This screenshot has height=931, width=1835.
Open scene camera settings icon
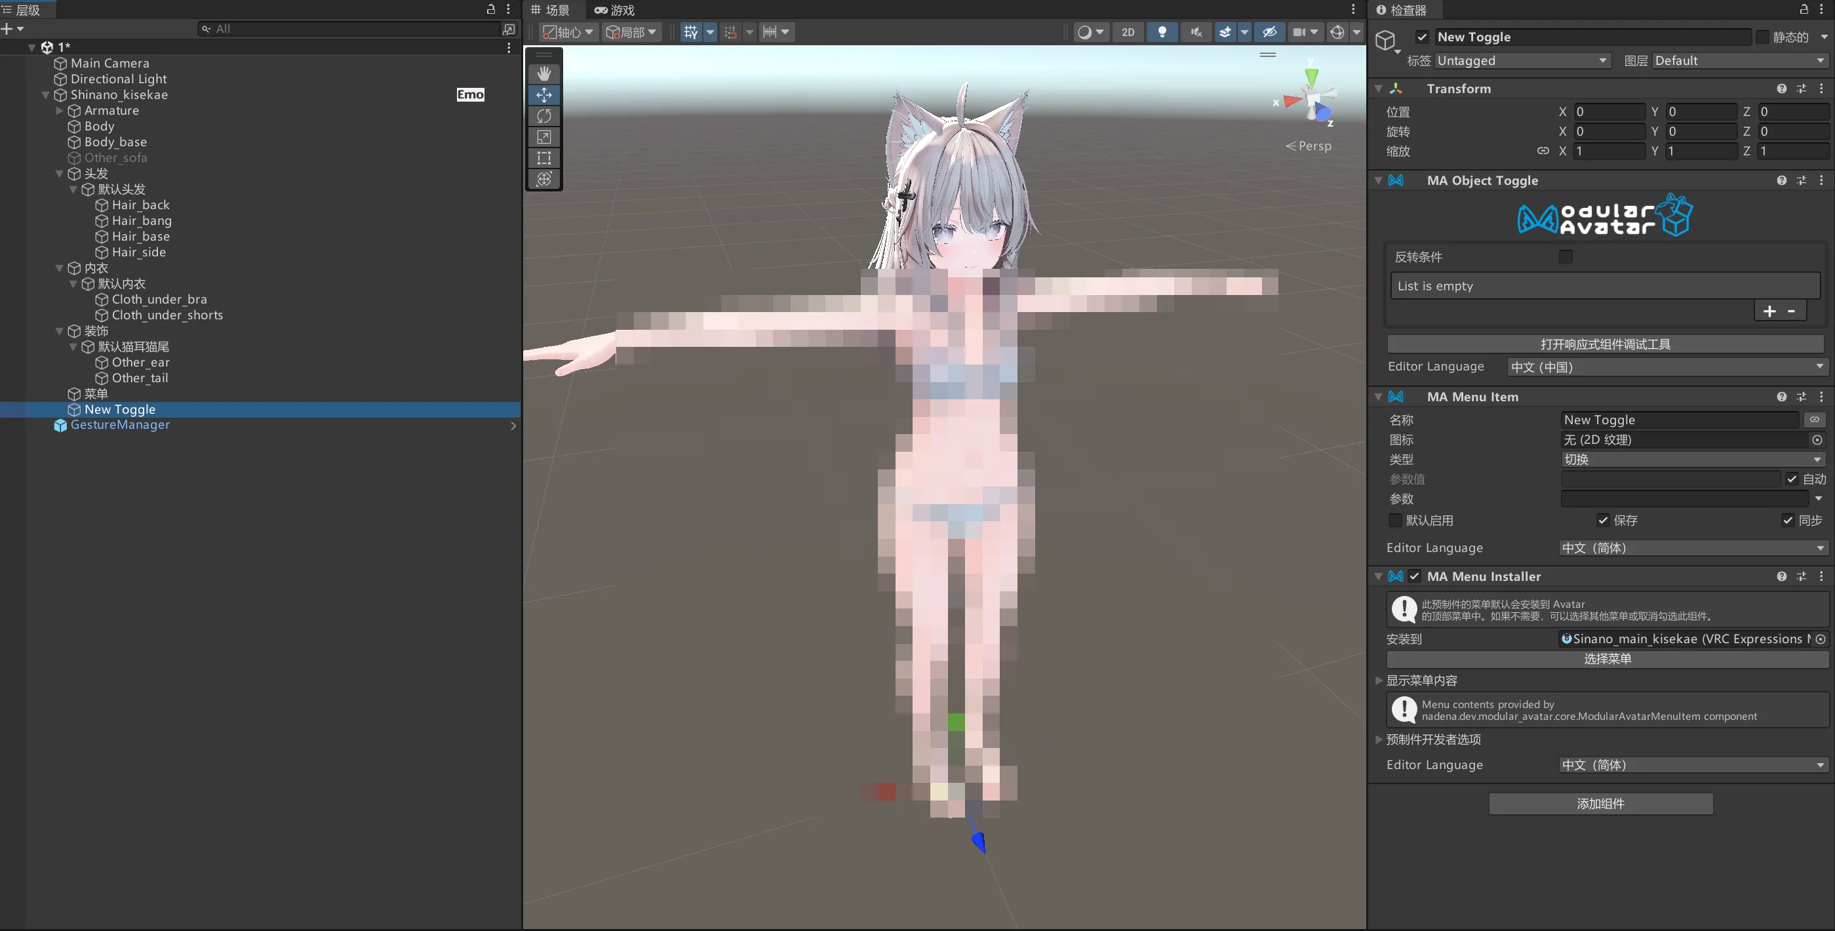coord(1299,32)
